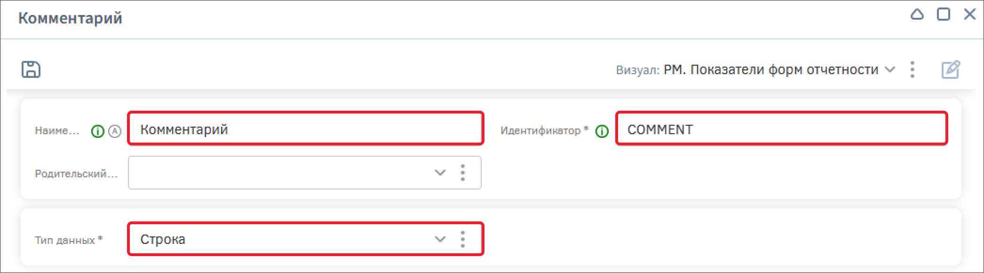This screenshot has height=273, width=984.
Task: Click the Тип данных label
Action: click(x=69, y=240)
